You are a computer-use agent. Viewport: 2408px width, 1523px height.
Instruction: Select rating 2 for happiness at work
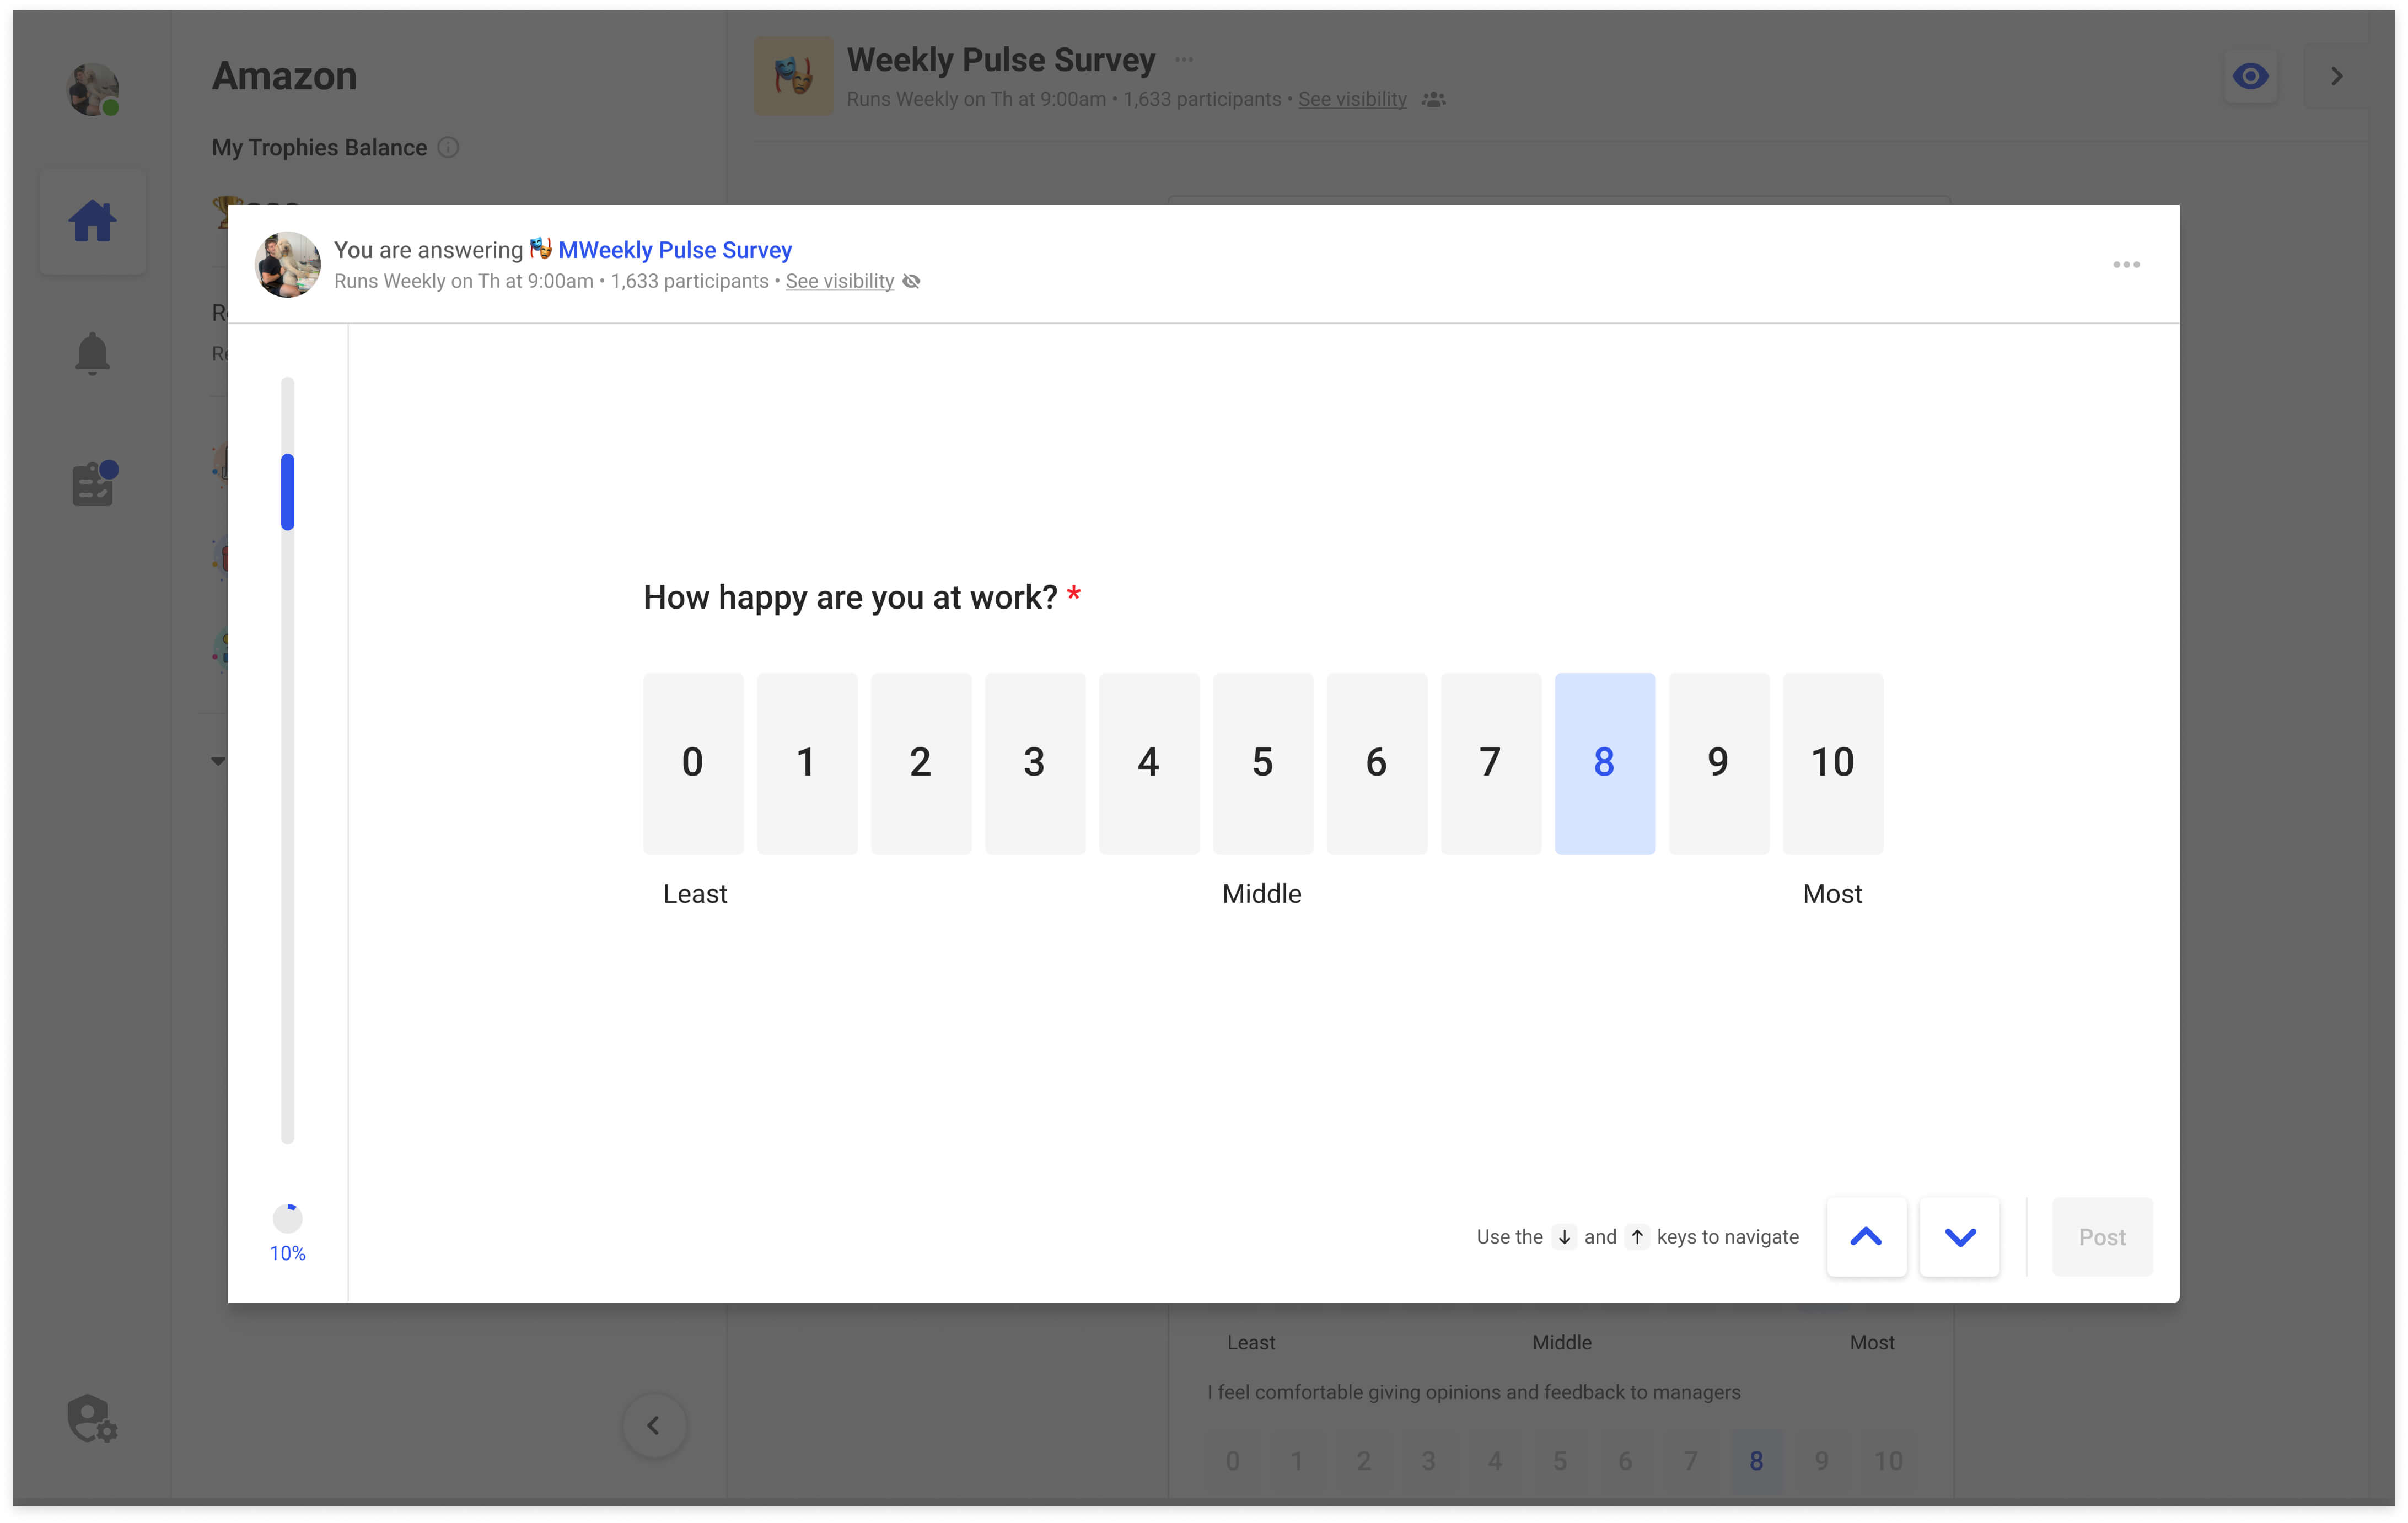(921, 763)
